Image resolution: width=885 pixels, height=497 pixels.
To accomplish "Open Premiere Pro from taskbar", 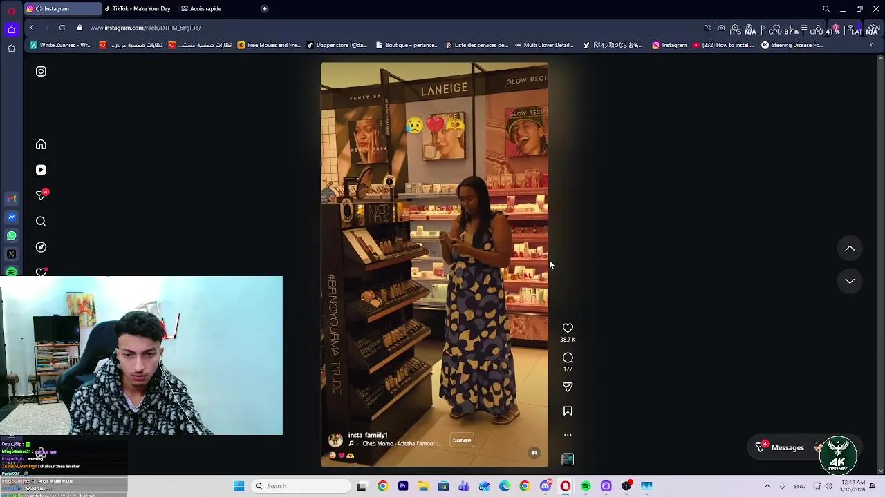I will (x=403, y=486).
